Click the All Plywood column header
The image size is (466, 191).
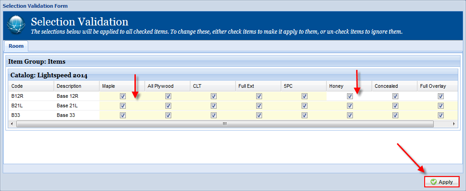pyautogui.click(x=167, y=86)
